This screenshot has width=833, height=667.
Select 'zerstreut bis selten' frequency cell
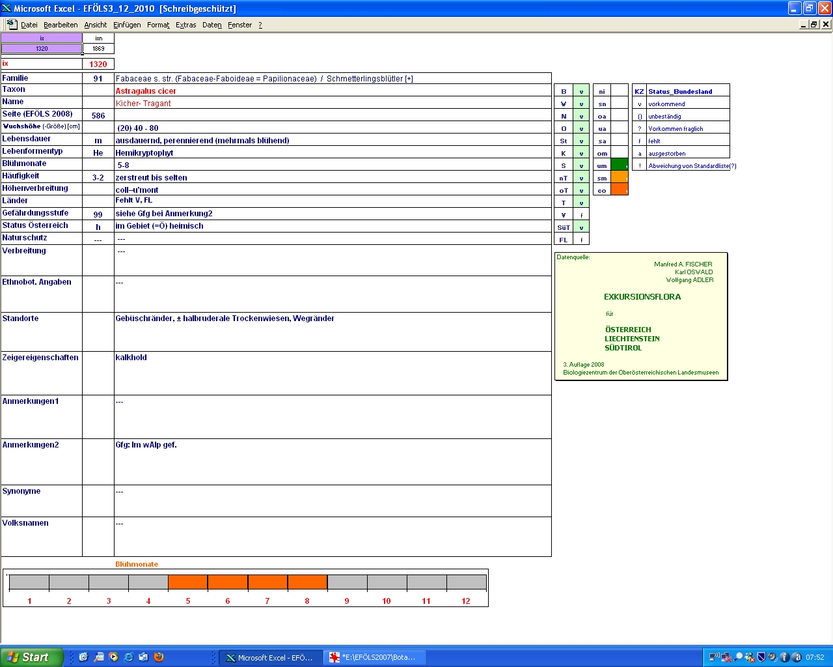point(333,177)
